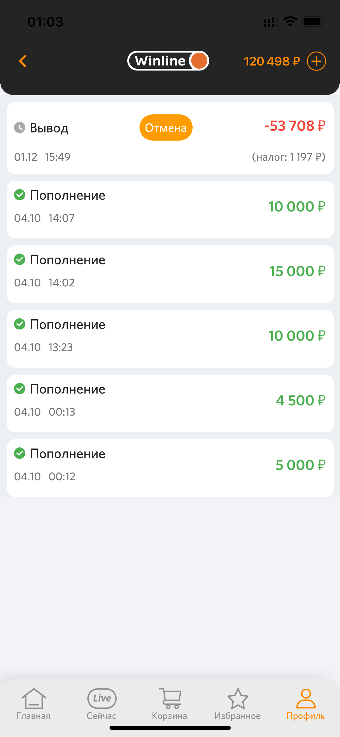
Task: Tap the pending clock icon beside Вывод
Action: pos(20,127)
